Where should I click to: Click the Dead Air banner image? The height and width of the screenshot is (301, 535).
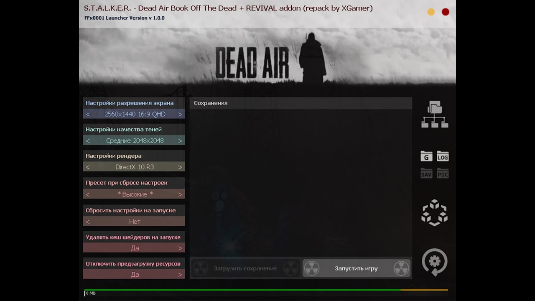267,56
